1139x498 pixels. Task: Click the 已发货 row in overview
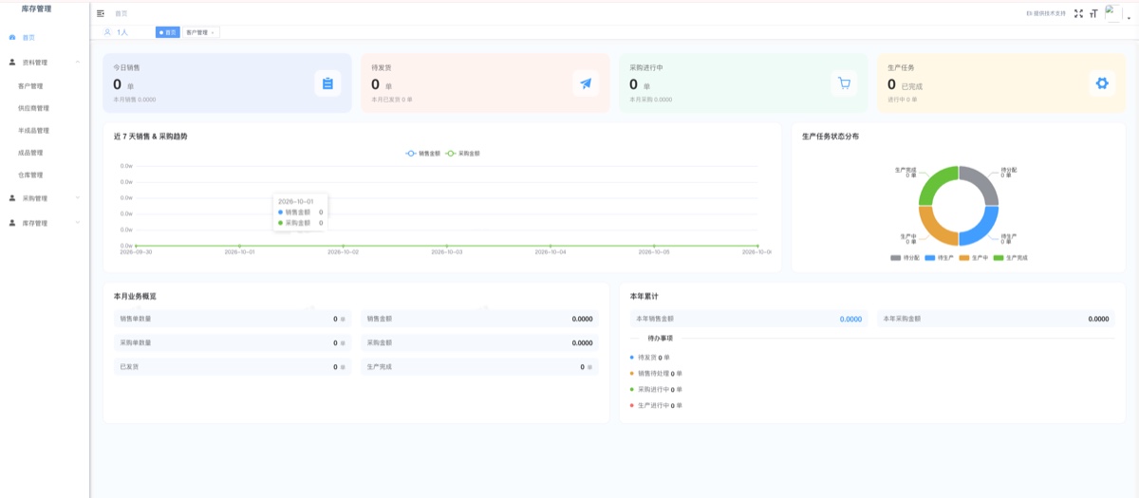click(x=233, y=366)
